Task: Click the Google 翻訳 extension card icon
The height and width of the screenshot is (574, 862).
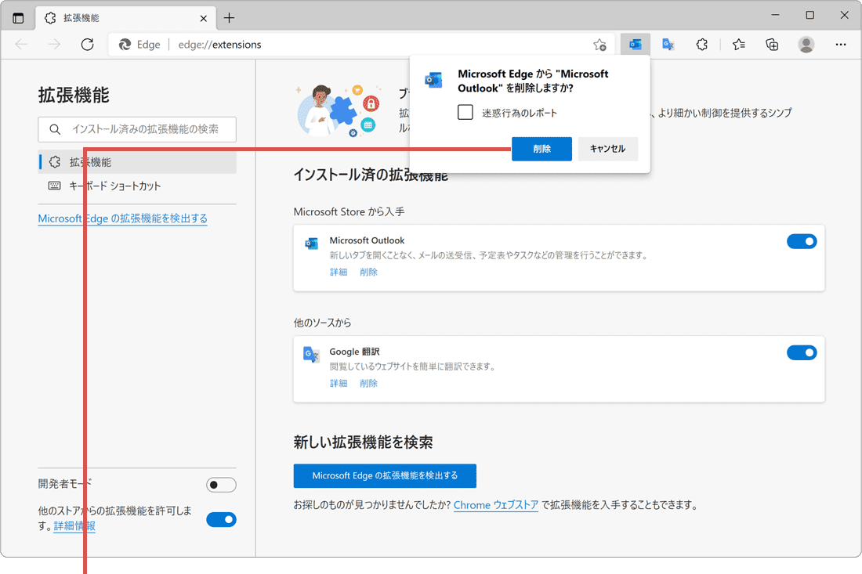Action: click(312, 355)
